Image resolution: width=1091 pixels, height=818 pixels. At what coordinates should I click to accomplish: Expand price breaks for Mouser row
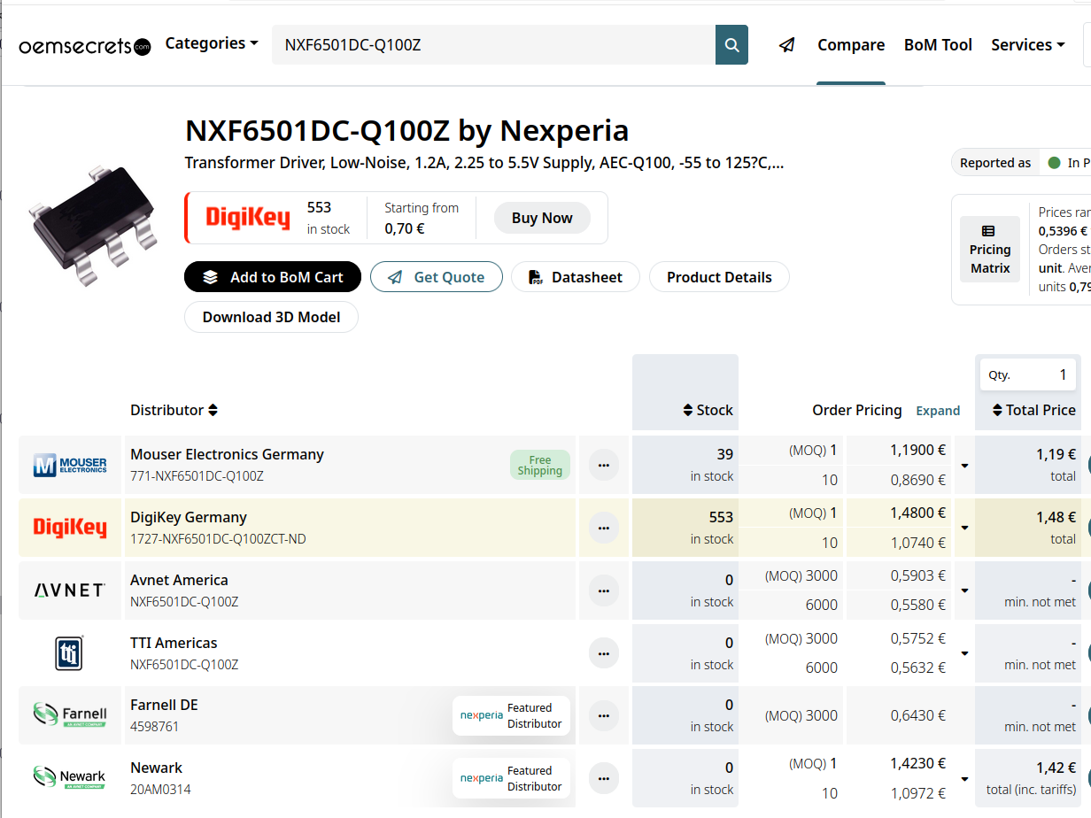(x=964, y=466)
